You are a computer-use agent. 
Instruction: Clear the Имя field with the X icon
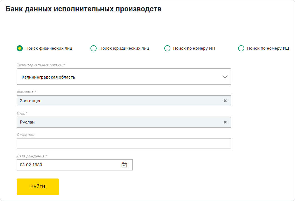[225, 122]
